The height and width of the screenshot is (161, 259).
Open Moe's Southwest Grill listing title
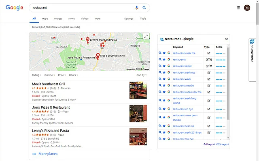pos(49,84)
